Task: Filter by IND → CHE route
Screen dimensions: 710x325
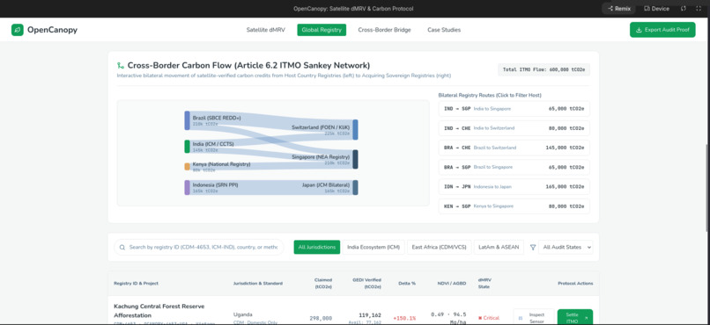Action: pos(514,128)
